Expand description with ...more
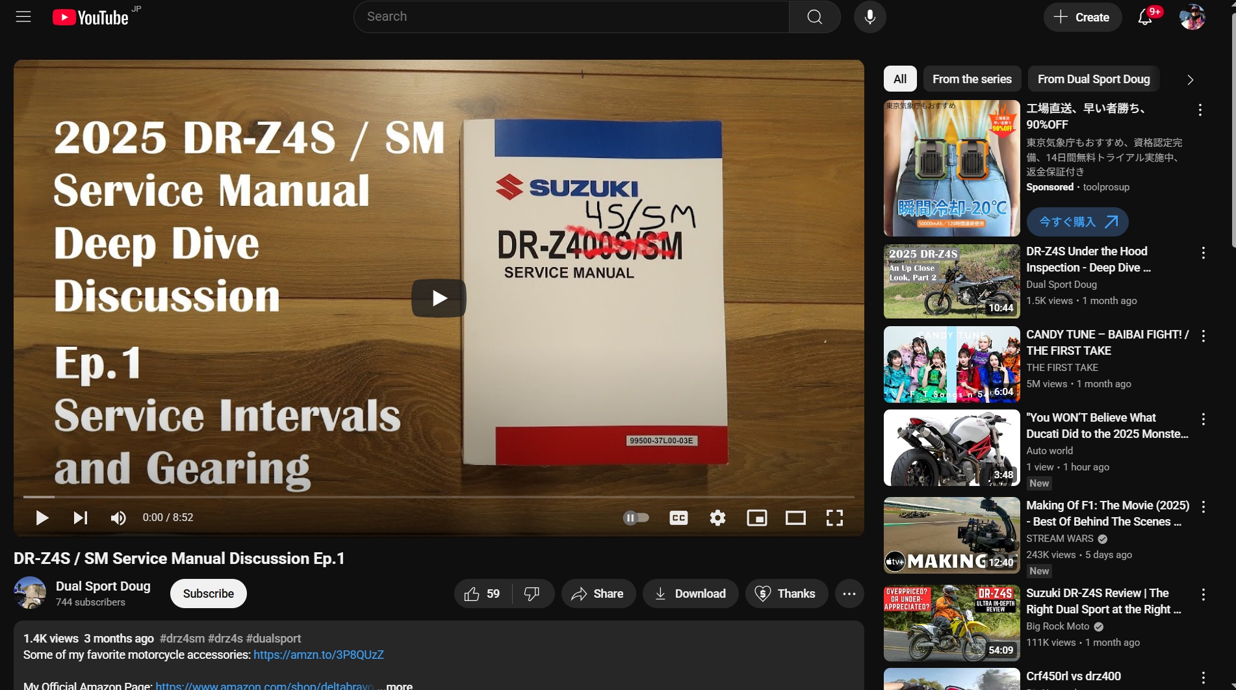 click(396, 685)
